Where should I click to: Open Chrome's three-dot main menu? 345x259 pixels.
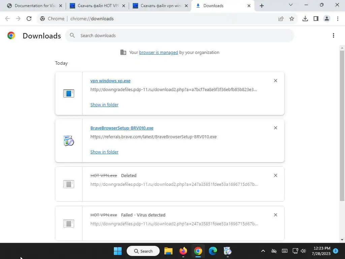tap(338, 19)
